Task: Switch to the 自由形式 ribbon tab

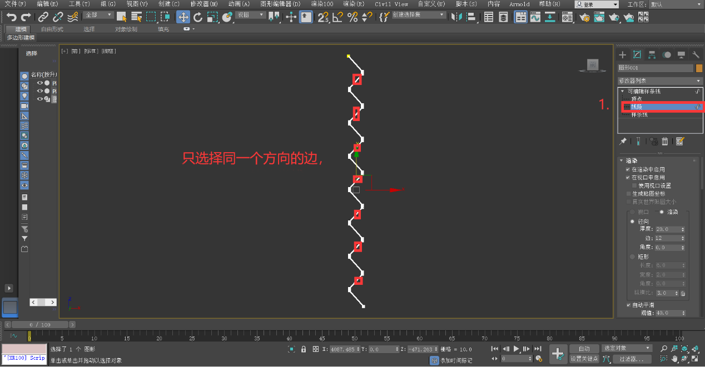Action: click(52, 29)
